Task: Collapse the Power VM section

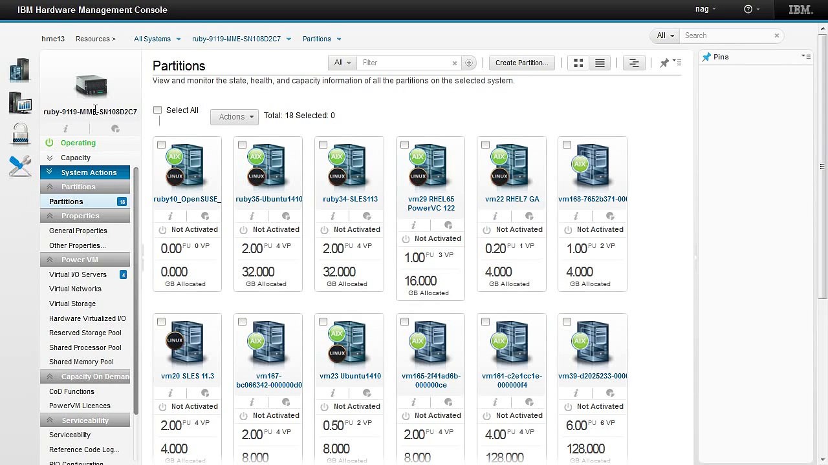Action: tap(50, 260)
